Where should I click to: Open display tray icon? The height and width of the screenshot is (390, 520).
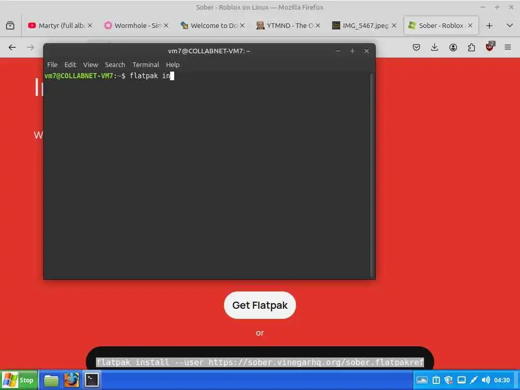point(461,380)
